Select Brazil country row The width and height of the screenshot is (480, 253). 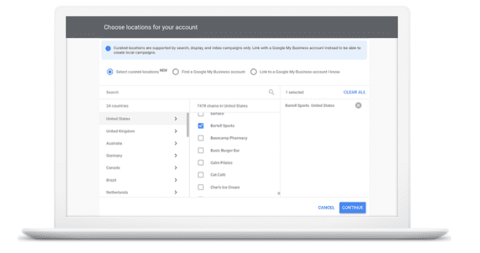143,180
